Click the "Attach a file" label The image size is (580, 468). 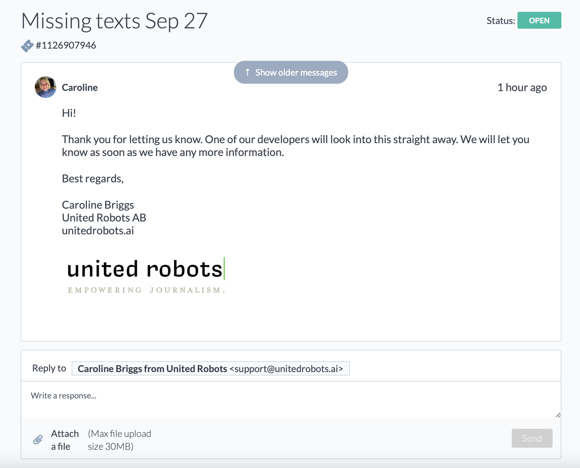tap(65, 440)
